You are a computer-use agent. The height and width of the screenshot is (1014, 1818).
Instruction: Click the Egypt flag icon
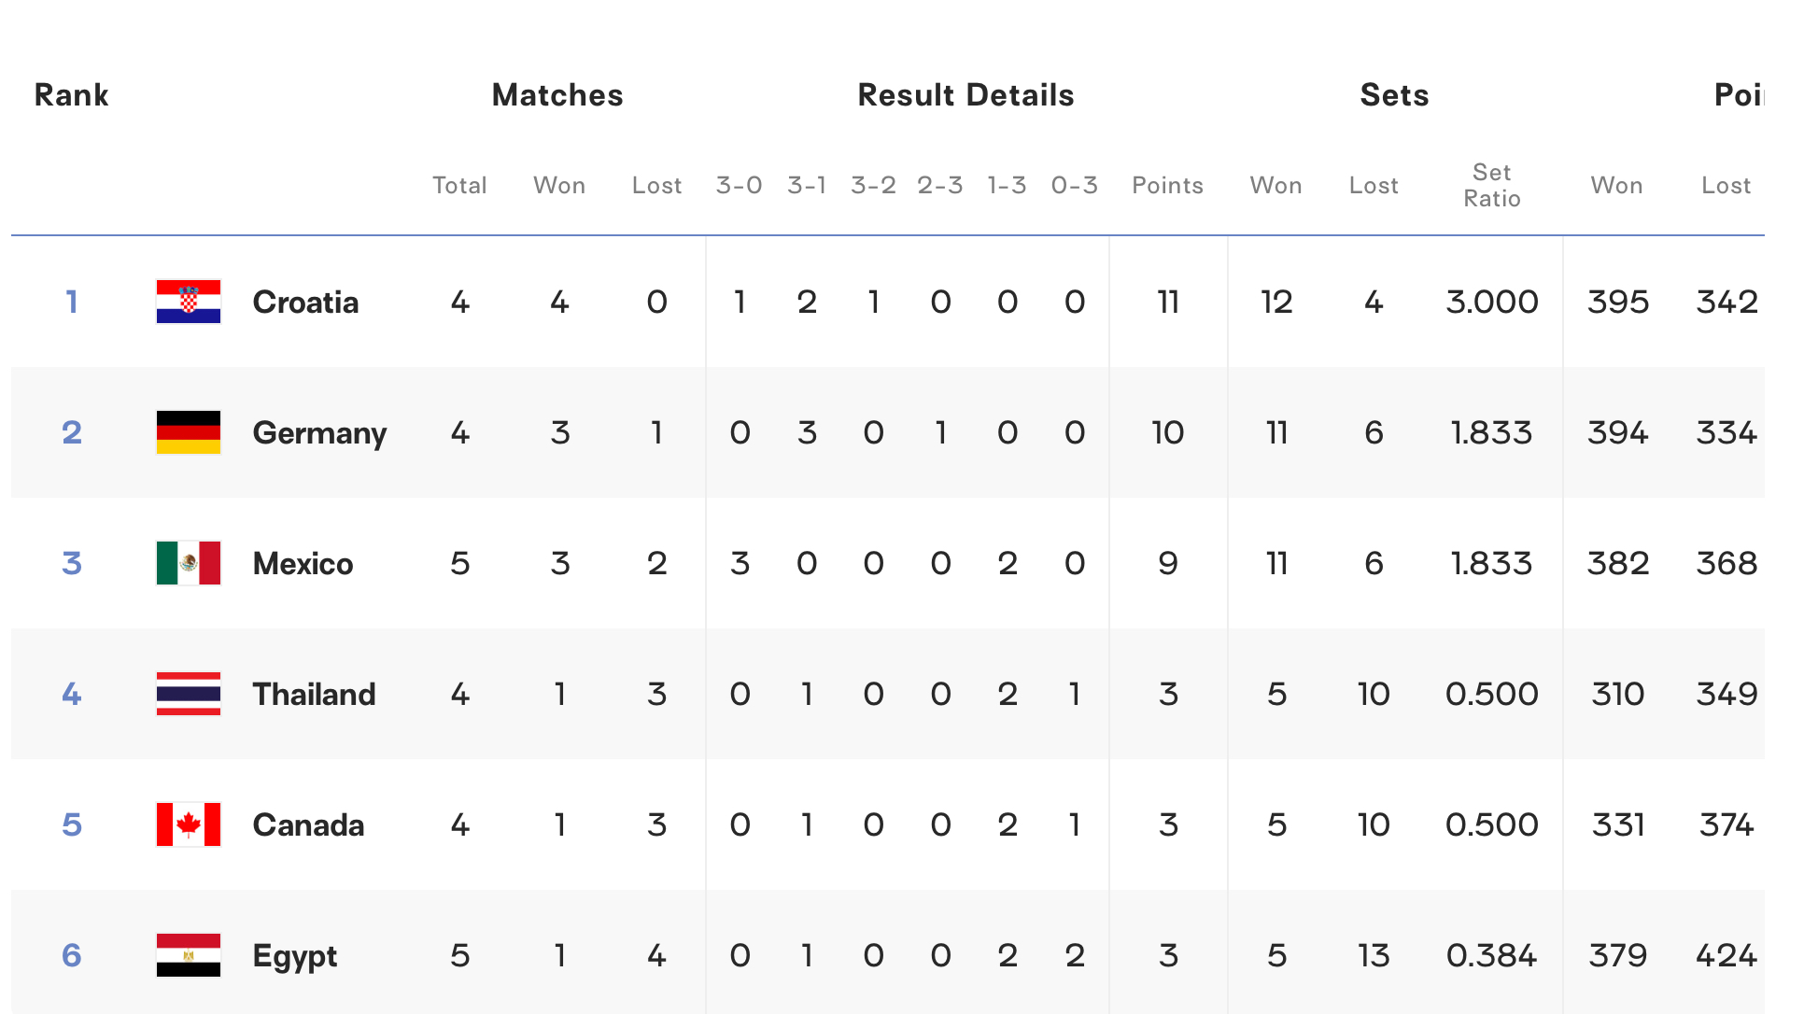click(189, 955)
